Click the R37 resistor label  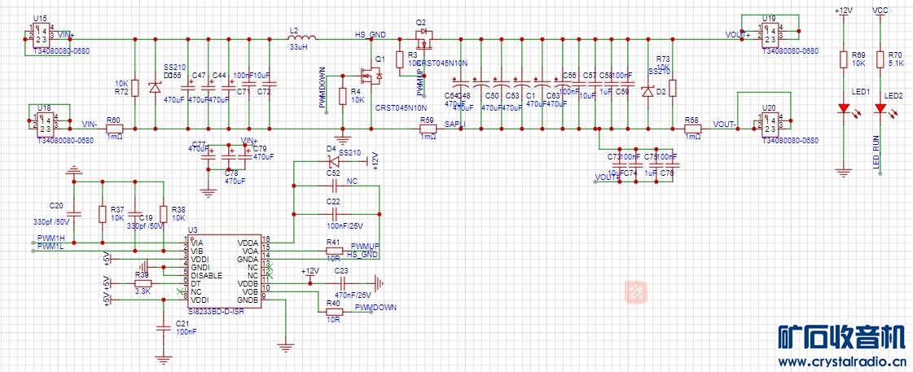click(117, 209)
